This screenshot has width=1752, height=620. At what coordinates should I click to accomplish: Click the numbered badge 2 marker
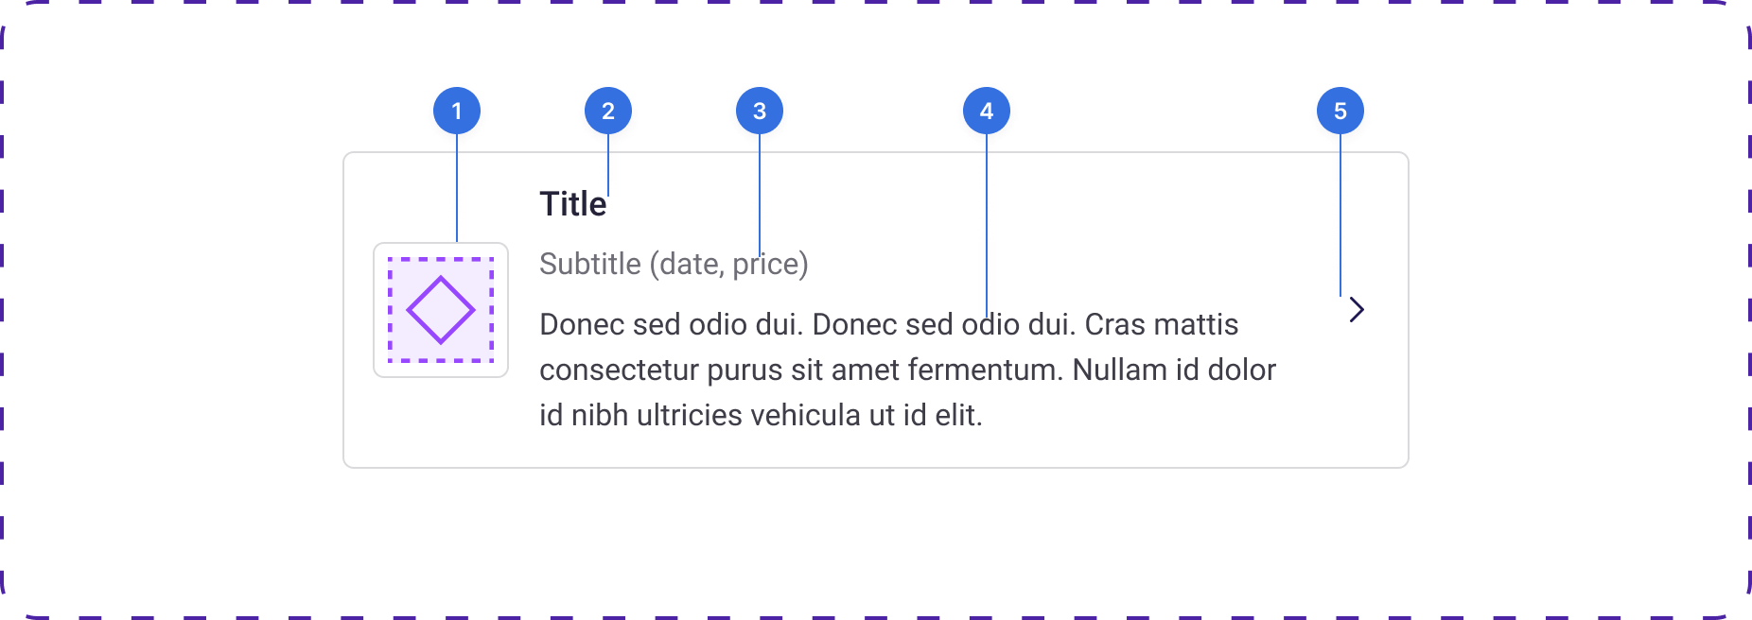point(608,111)
